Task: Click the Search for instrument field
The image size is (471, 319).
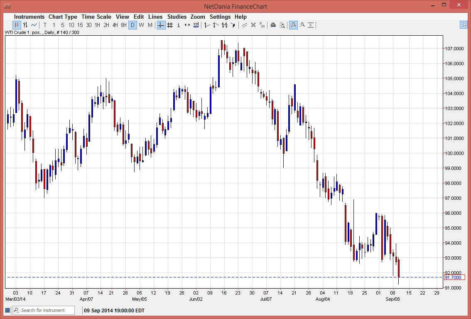Action: click(43, 310)
